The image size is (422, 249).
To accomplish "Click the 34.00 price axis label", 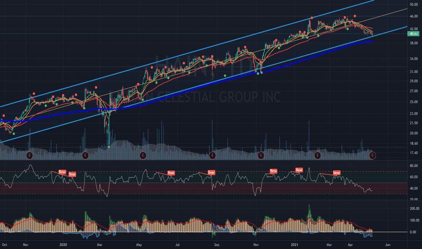I will click(413, 59).
